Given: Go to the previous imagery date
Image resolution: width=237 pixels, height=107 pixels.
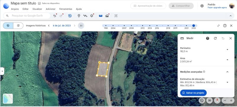Looking at the screenshot, I should point(49,26).
